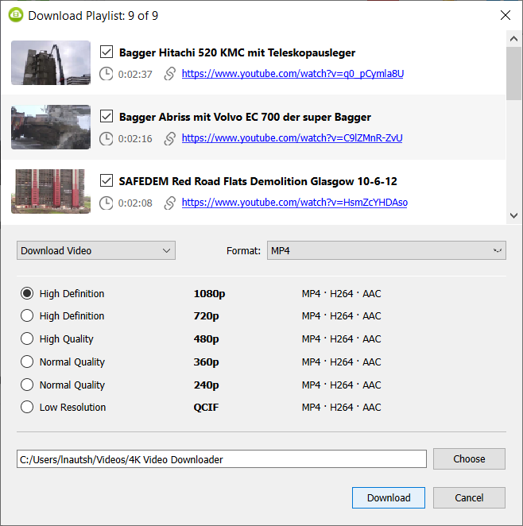Viewport: 523px width, 526px height.
Task: Pick Normal Quality 240p option
Action: (x=27, y=385)
